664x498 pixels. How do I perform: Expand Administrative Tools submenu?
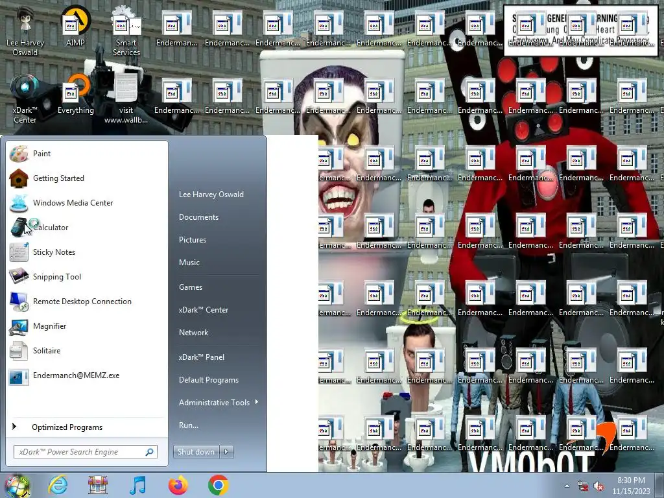218,403
